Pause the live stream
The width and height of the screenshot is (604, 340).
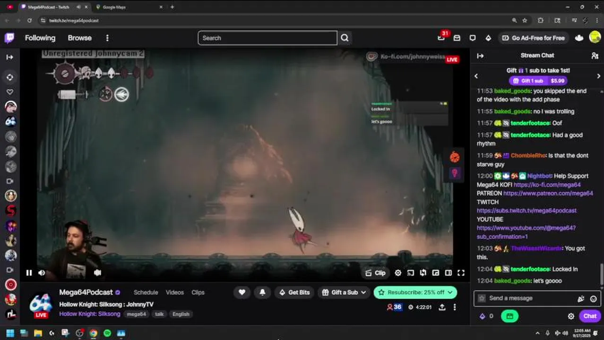click(29, 272)
